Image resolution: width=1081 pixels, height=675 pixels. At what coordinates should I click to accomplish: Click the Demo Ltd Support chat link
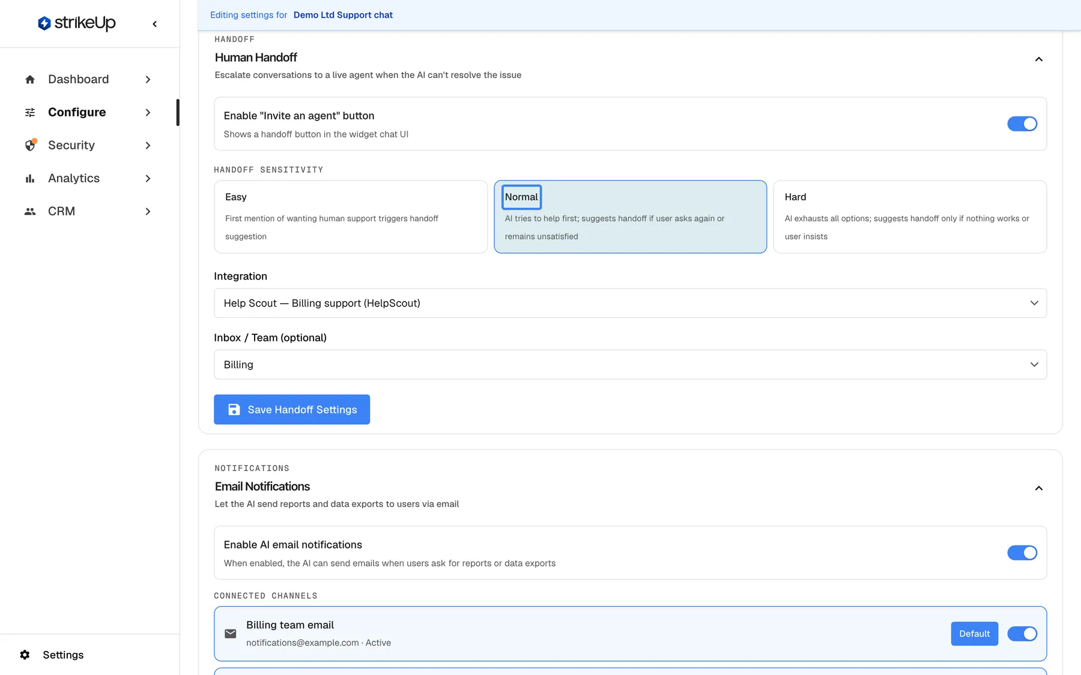point(343,15)
